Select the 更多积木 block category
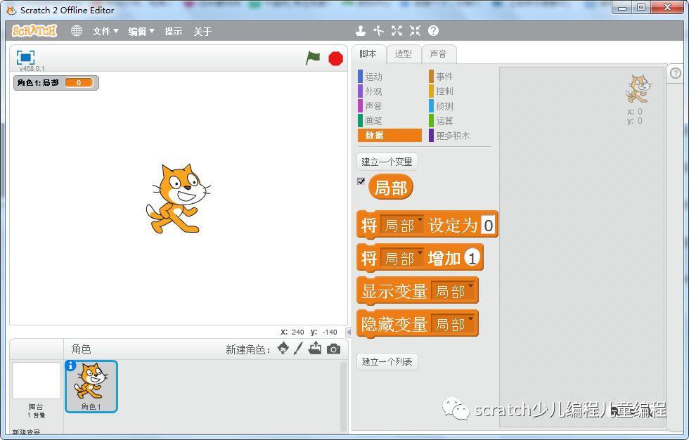 (460, 135)
